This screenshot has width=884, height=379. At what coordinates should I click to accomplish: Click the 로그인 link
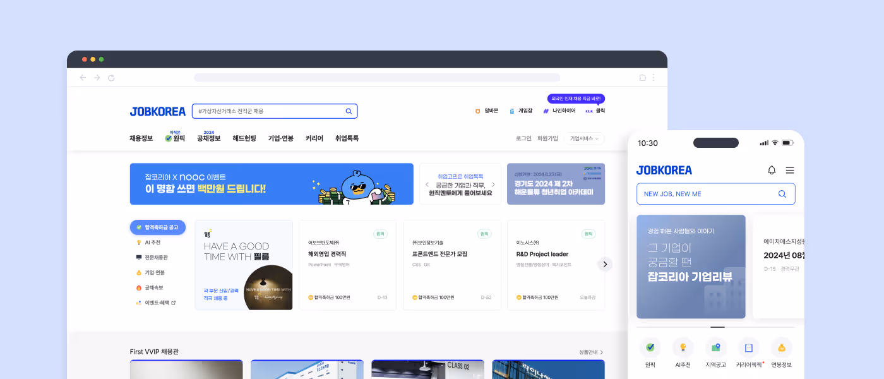pos(523,138)
